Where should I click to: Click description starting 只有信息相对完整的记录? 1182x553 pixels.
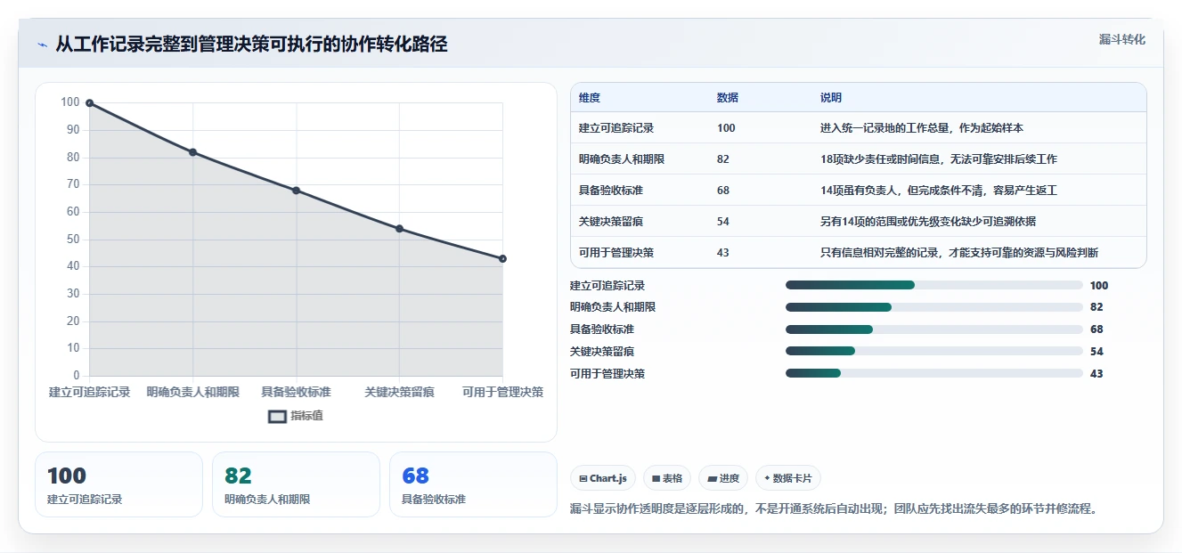point(959,253)
